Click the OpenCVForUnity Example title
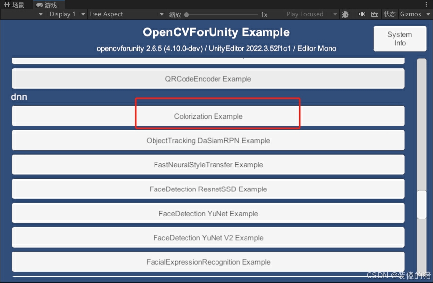433x283 pixels. [216, 32]
